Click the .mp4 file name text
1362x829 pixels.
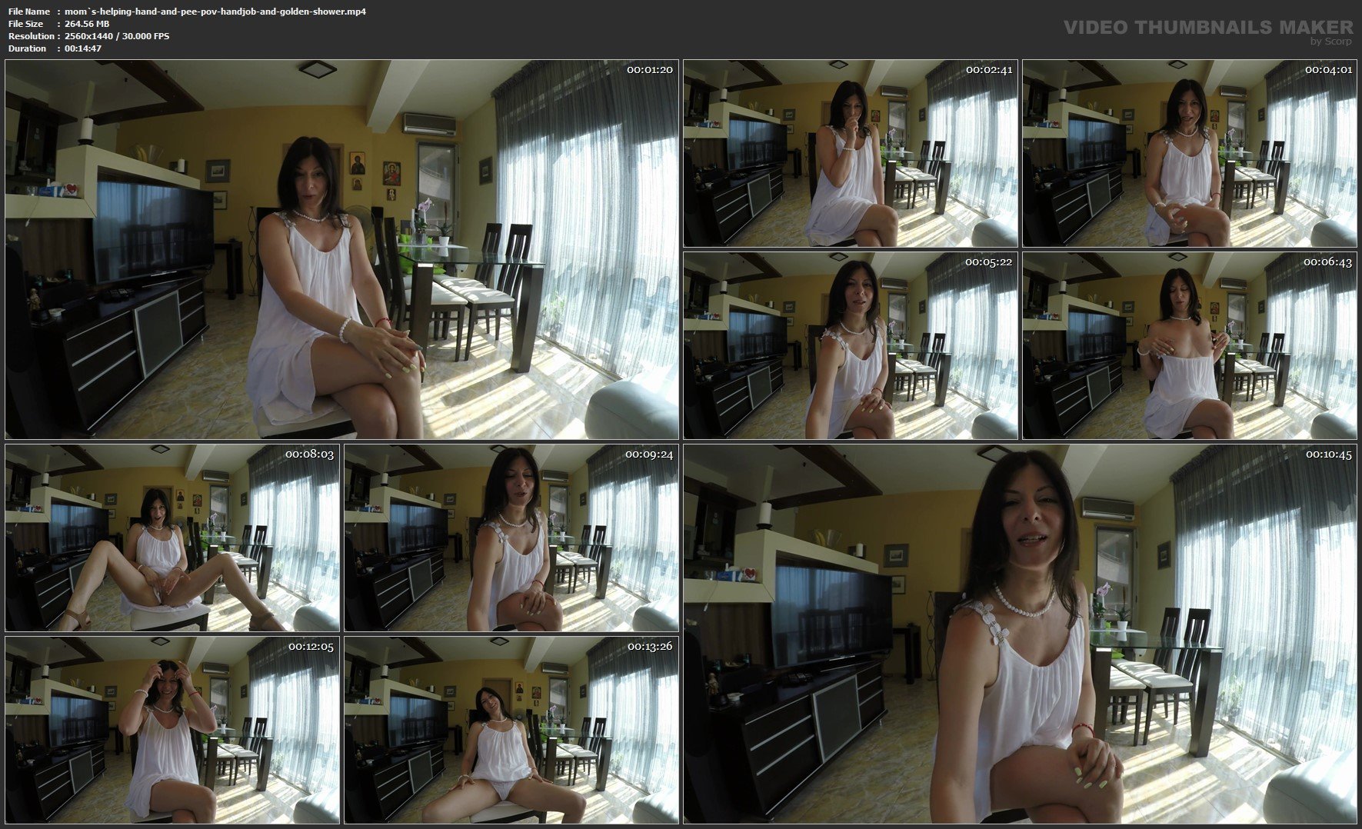(x=215, y=12)
